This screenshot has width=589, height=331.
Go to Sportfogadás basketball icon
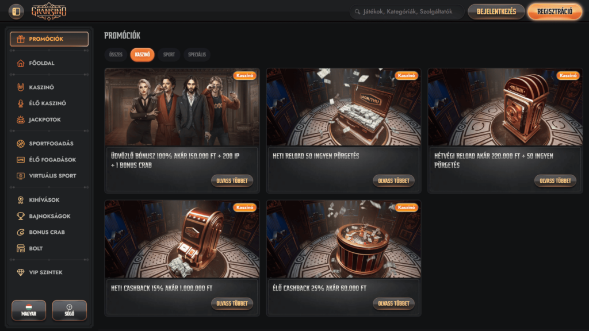click(21, 143)
